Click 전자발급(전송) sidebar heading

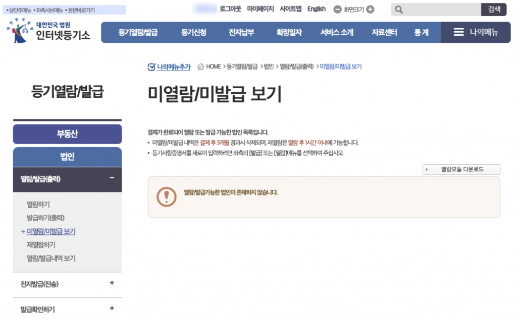pos(39,284)
